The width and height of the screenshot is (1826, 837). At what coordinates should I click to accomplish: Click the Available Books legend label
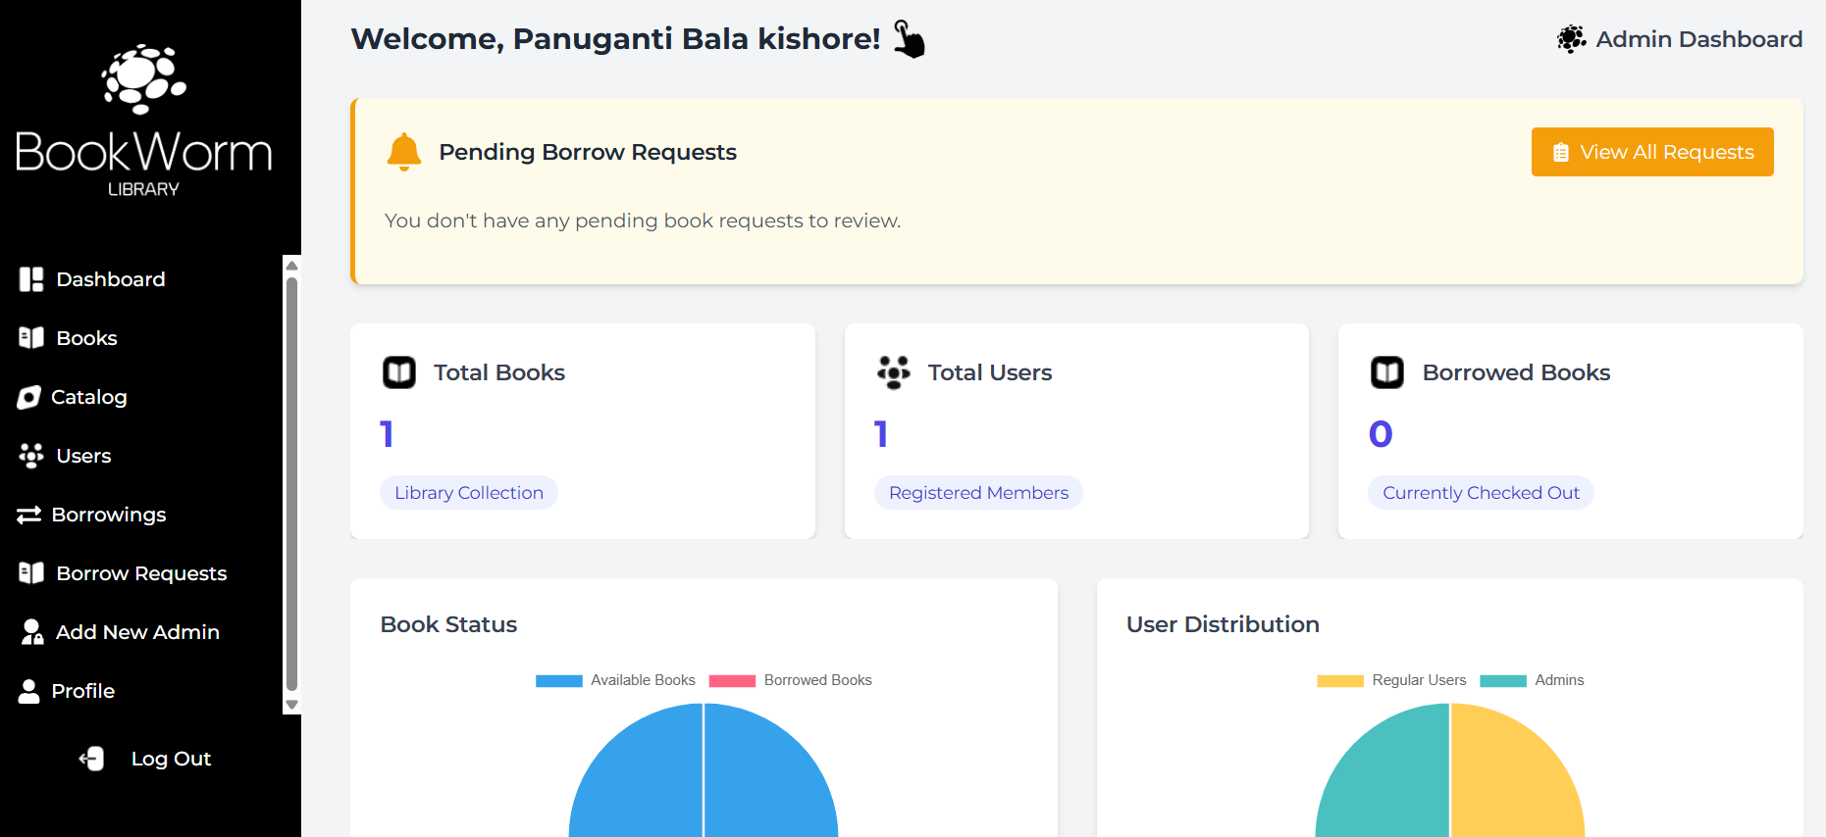click(643, 680)
